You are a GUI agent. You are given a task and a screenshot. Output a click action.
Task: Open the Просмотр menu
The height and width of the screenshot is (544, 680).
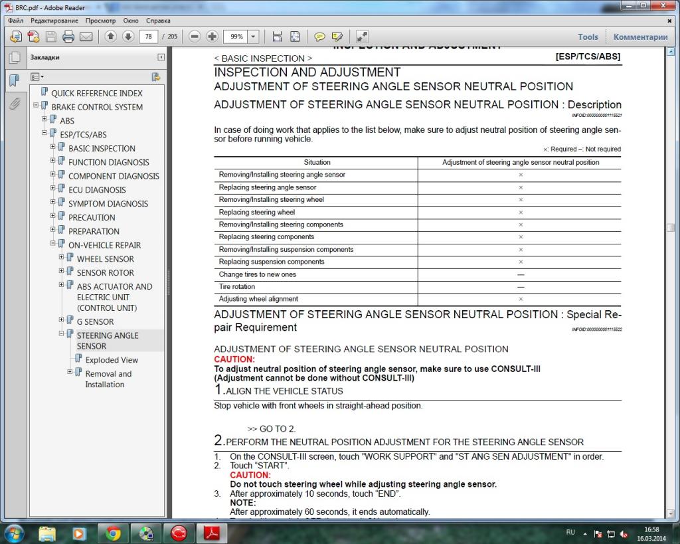pyautogui.click(x=100, y=21)
